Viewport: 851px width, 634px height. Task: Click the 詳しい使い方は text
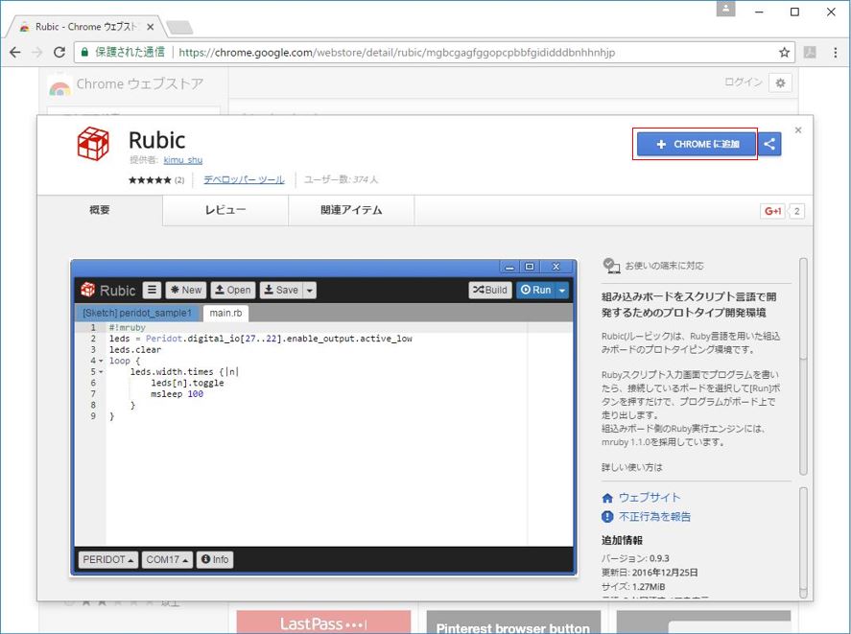point(631,467)
